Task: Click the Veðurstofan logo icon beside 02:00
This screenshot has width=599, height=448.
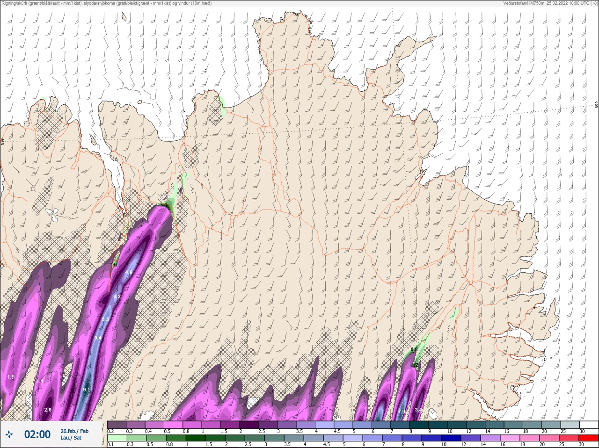Action: click(9, 434)
